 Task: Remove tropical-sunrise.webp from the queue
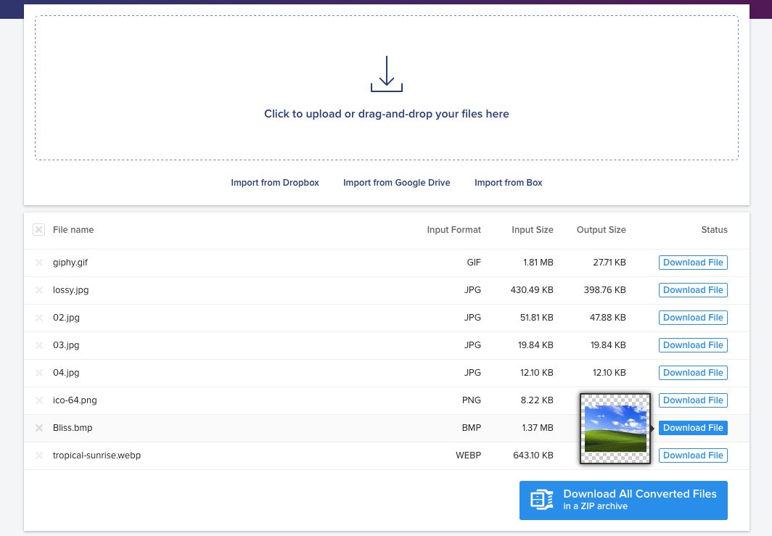click(38, 455)
